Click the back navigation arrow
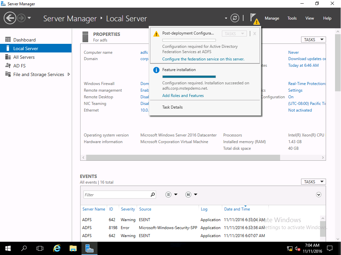Image resolution: width=341 pixels, height=255 pixels. pyautogui.click(x=10, y=18)
